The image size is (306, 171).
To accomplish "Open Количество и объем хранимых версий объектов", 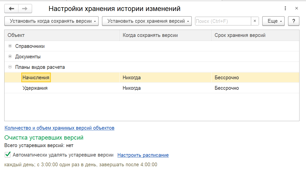I will coord(59,128).
